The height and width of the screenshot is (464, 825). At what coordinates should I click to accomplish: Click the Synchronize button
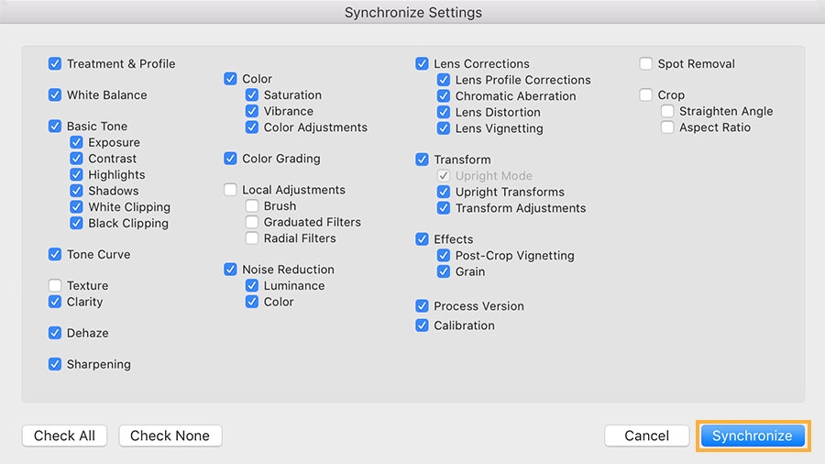tap(752, 436)
